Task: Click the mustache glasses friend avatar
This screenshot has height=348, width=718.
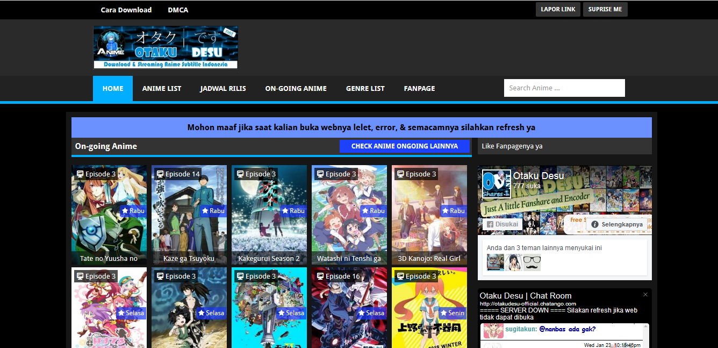Action: click(x=532, y=262)
